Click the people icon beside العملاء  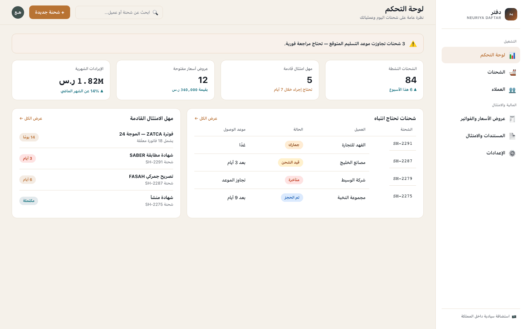(x=512, y=90)
